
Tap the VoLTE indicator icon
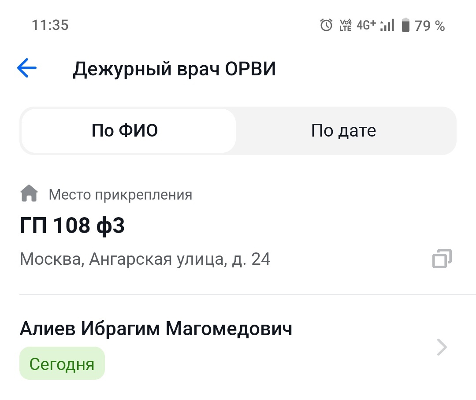[x=346, y=25]
